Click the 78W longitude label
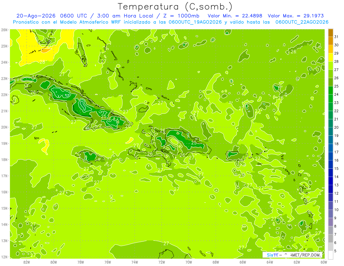344x266 pixels. coord(81,262)
